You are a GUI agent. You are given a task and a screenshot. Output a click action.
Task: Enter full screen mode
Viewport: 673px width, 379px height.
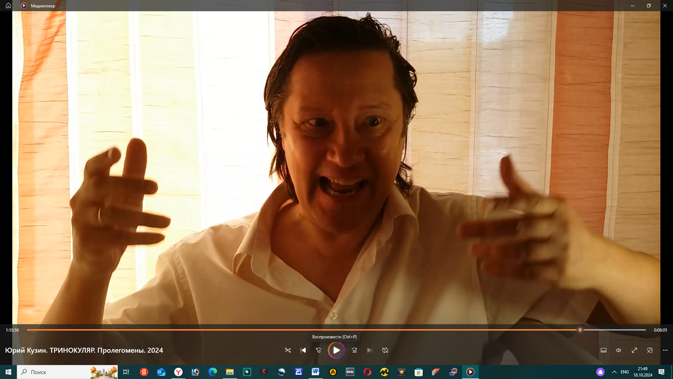pos(634,350)
